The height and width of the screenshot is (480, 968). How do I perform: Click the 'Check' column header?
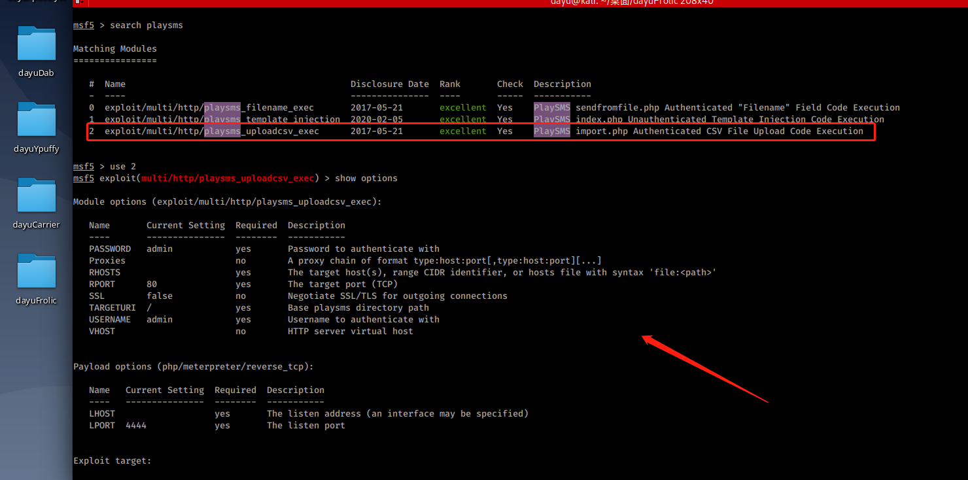(x=510, y=84)
